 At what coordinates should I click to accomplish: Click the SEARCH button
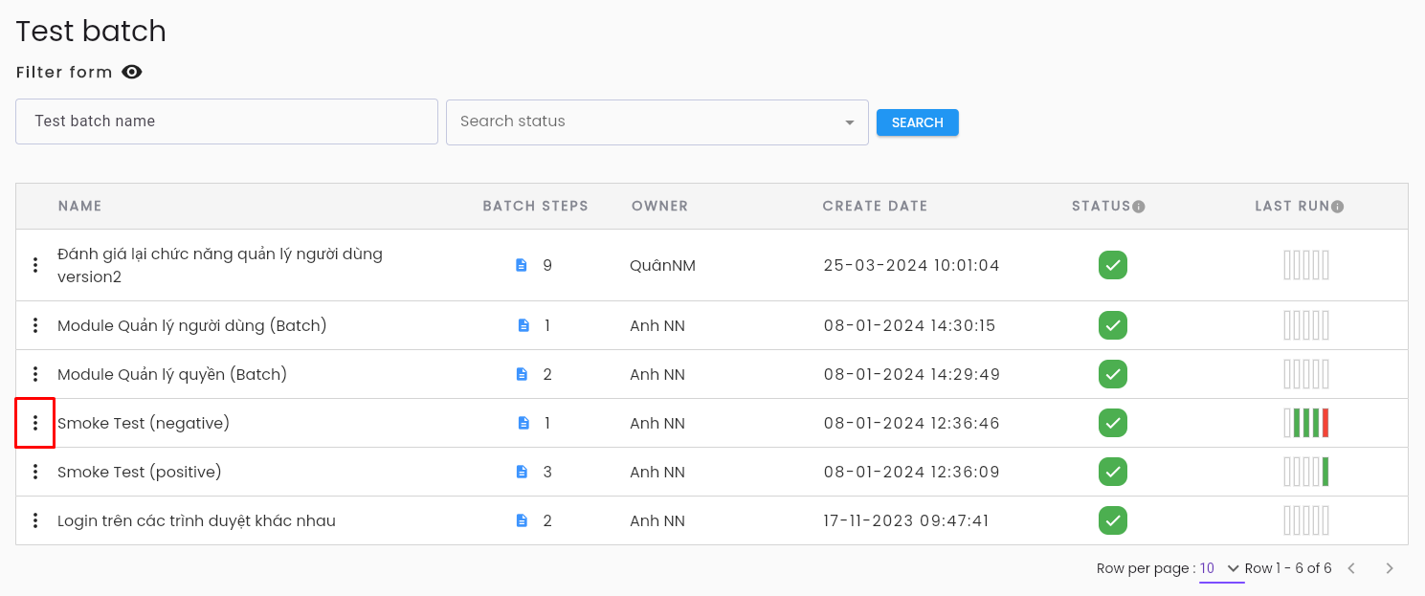(918, 122)
